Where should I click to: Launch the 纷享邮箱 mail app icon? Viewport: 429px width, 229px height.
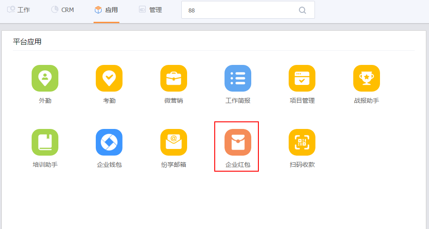174,142
